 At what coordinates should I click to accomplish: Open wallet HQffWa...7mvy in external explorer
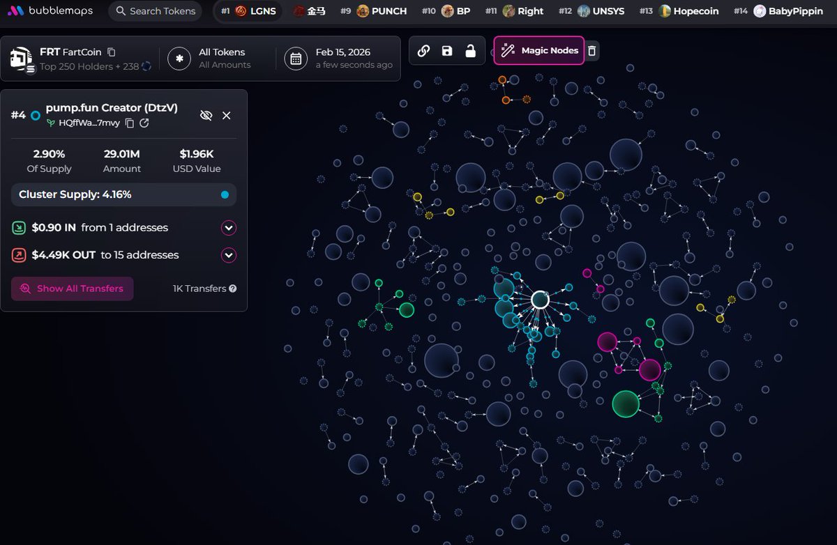click(144, 123)
